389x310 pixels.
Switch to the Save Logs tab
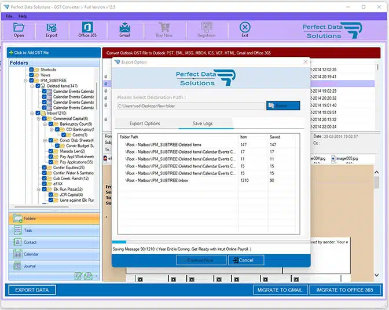point(203,123)
